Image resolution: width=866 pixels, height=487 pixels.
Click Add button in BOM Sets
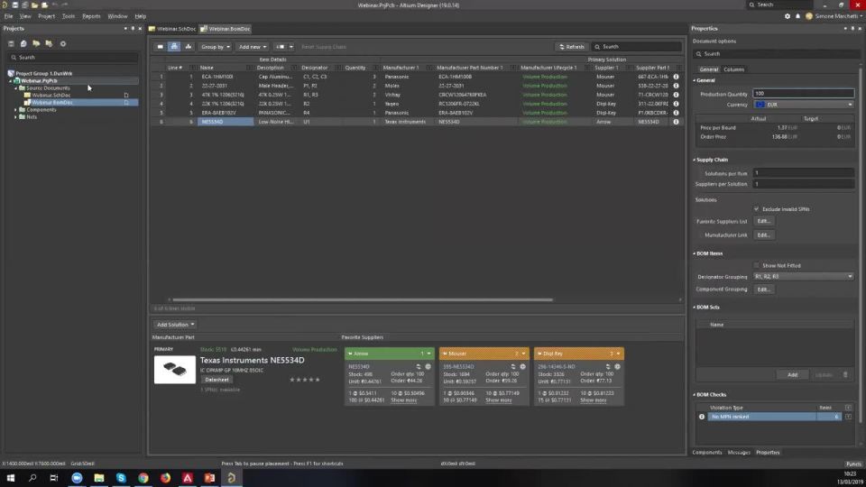(792, 375)
